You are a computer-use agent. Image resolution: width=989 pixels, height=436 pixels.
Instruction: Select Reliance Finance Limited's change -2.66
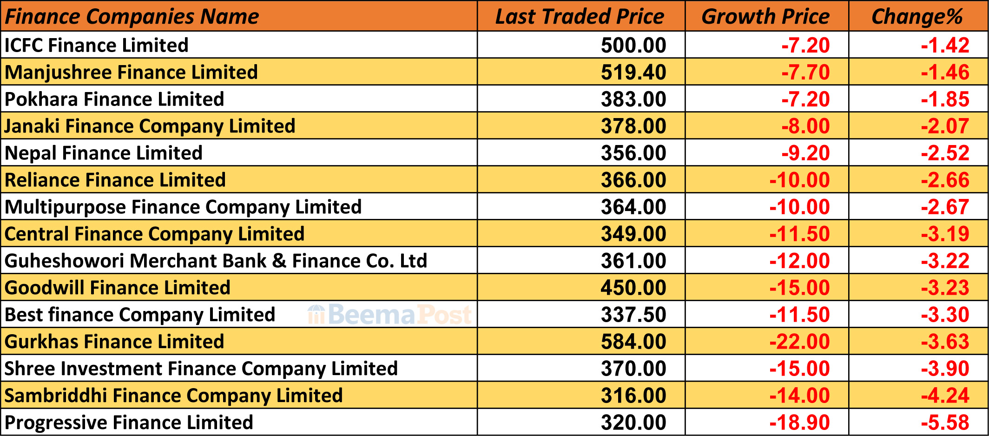945,180
